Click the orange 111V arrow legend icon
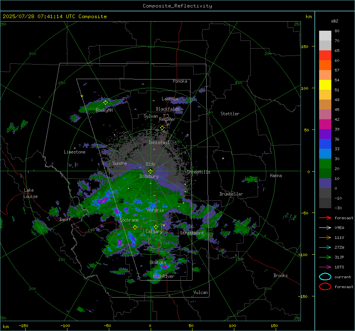The width and height of the screenshot is (355, 331). click(325, 237)
